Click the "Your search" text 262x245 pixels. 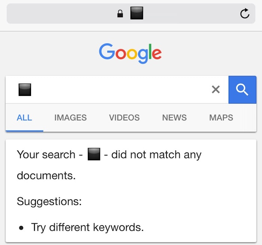46,155
